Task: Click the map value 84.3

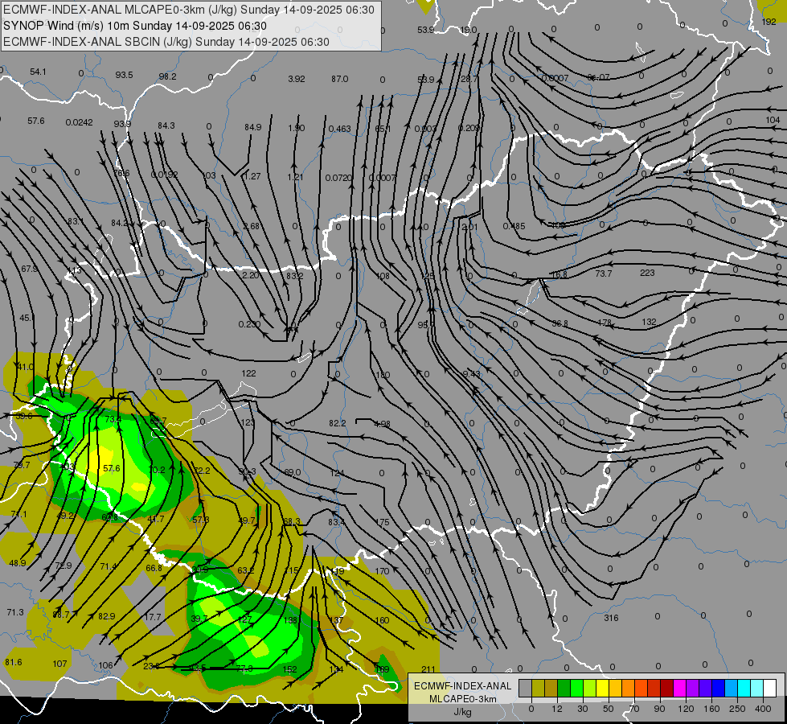Action: pos(166,125)
